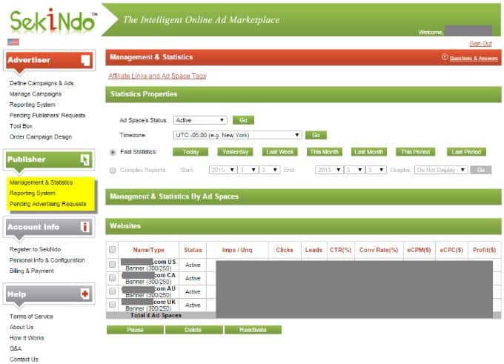
Task: Check the select-all checkbox in Websites header
Action: pos(113,250)
